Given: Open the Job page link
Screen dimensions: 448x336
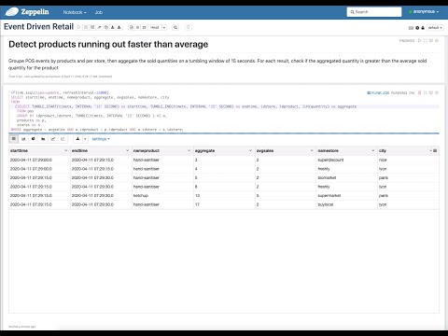Looking at the screenshot, I should click(x=99, y=12).
